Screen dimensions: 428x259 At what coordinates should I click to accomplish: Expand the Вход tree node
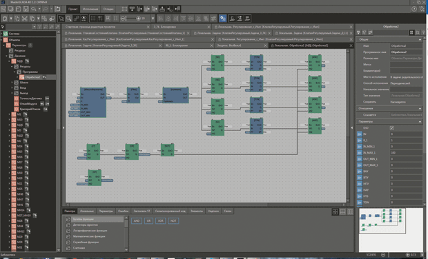[x=12, y=87]
